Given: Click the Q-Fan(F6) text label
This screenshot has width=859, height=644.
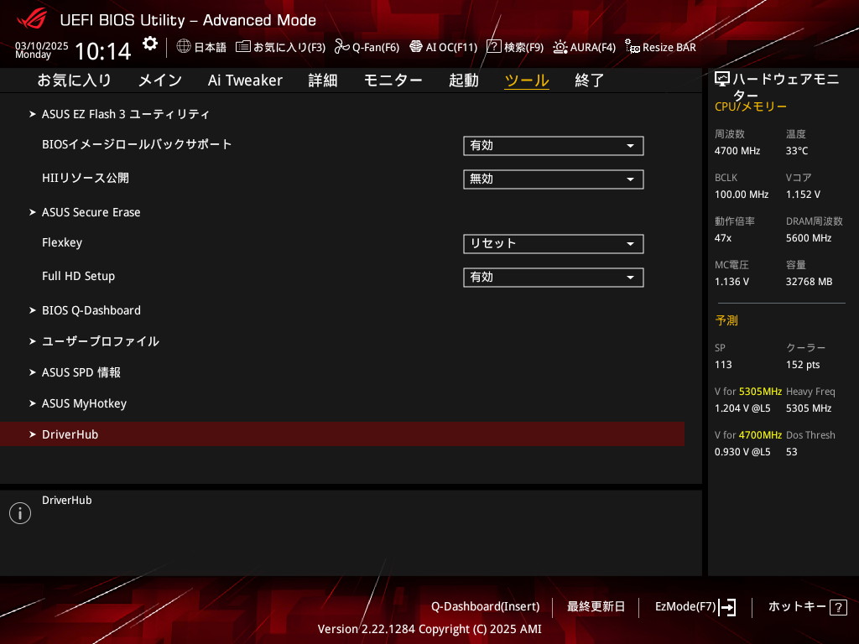Looking at the screenshot, I should (376, 47).
